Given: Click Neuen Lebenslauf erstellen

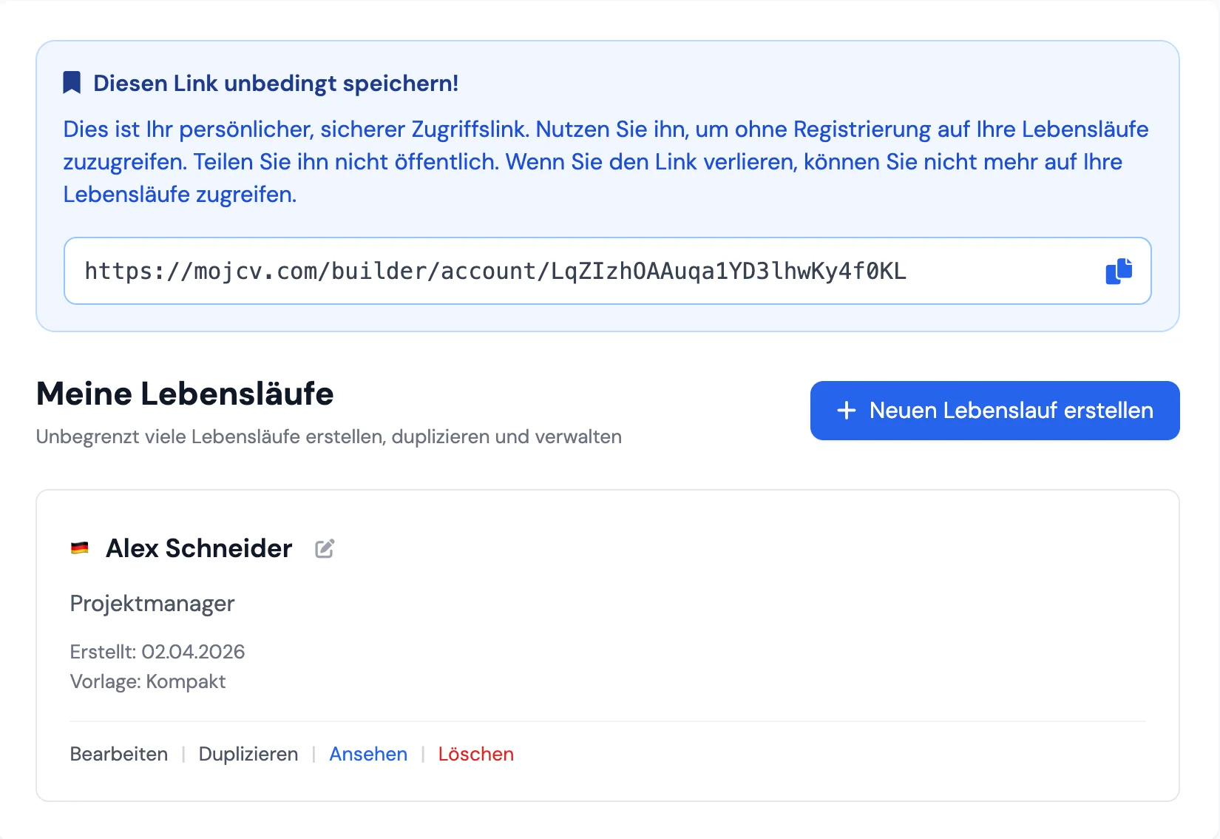Looking at the screenshot, I should pos(994,411).
